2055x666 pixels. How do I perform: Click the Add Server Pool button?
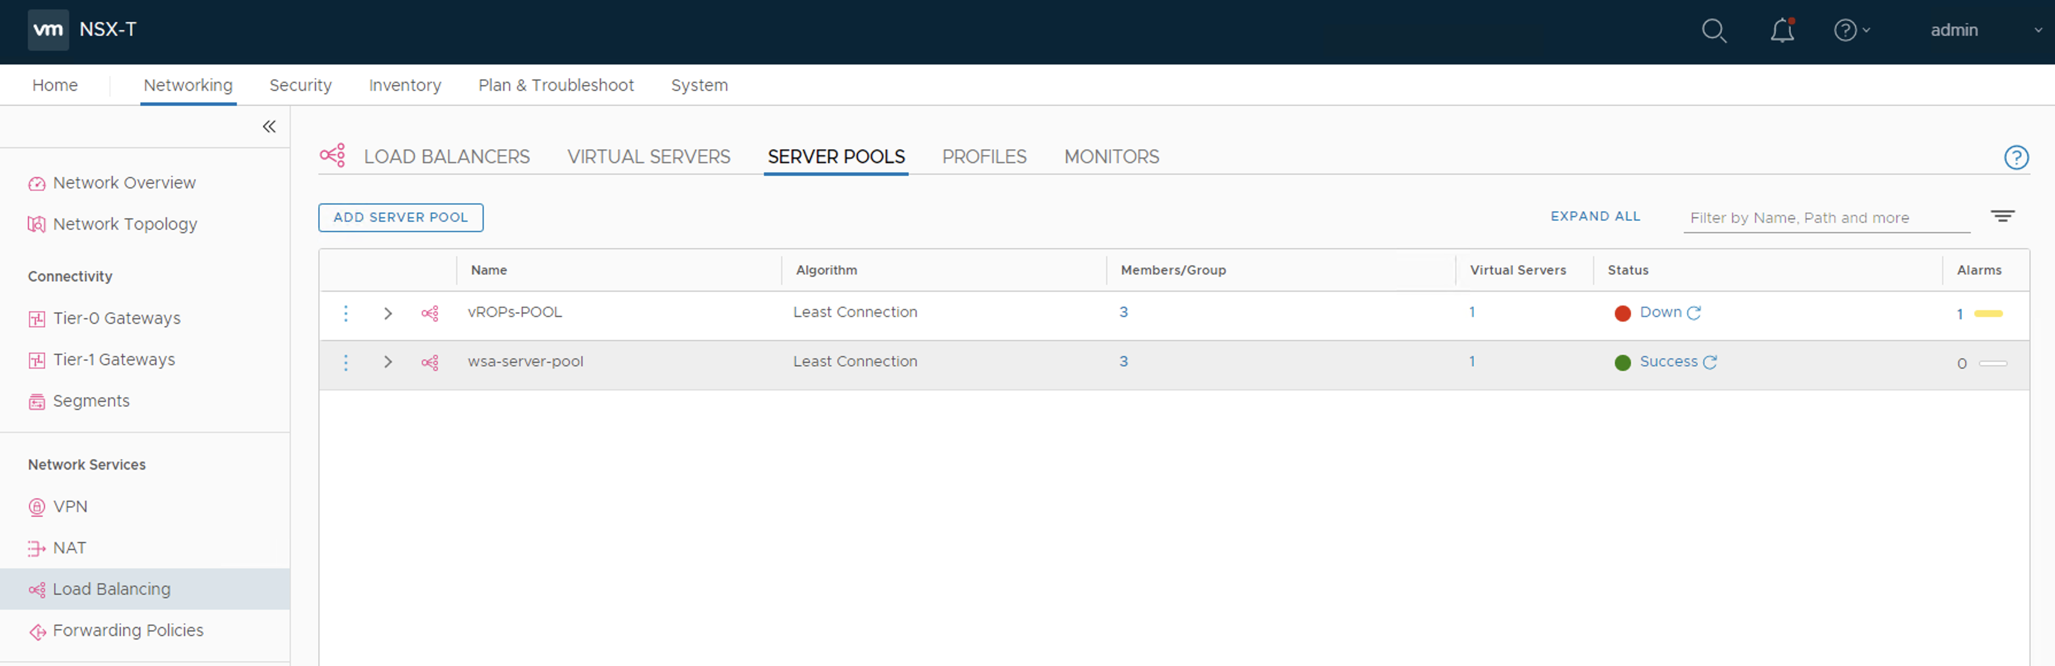point(400,218)
